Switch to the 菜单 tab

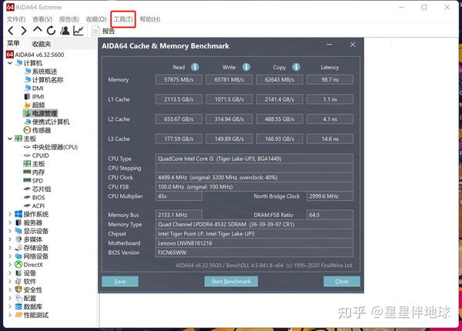tap(13, 44)
